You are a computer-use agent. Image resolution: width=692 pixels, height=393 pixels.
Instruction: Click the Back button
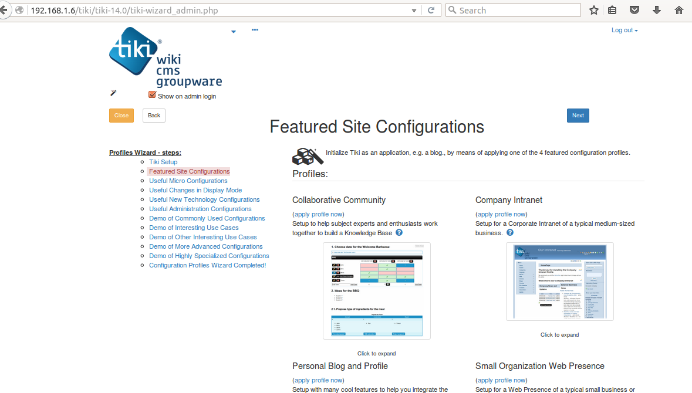click(x=154, y=116)
